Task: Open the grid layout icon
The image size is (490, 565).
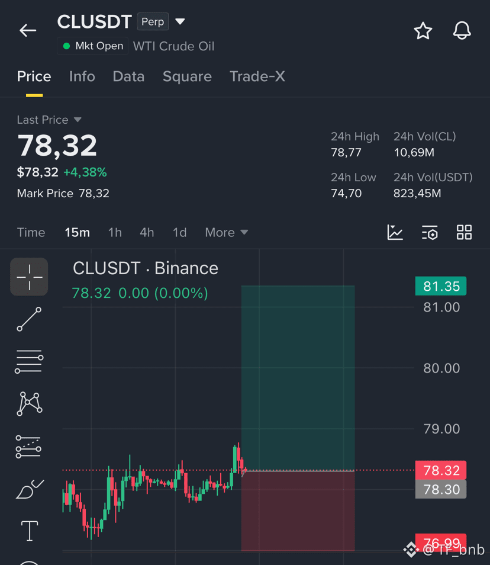Action: [464, 232]
